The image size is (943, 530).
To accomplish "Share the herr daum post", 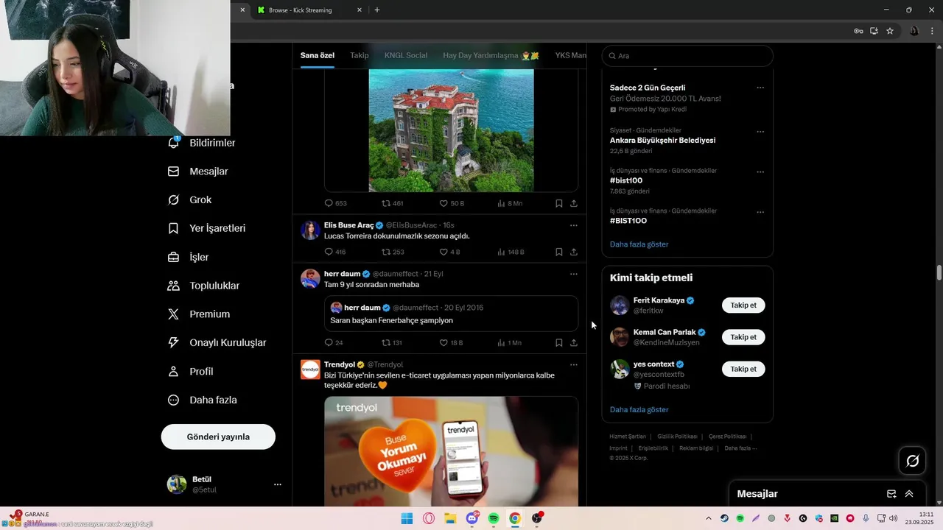I will [x=574, y=342].
